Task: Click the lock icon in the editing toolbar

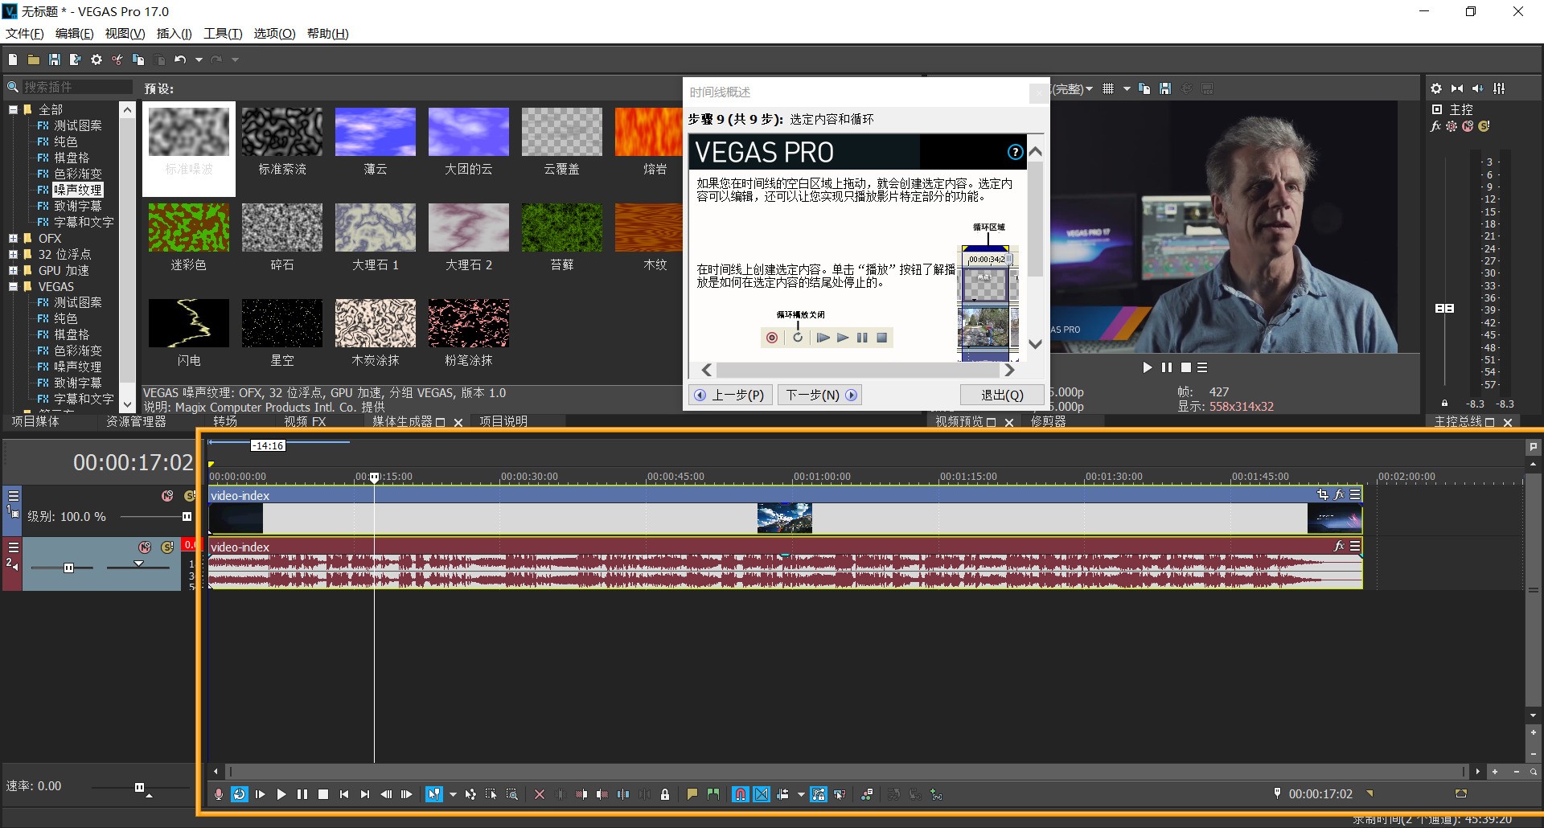Action: point(665,794)
